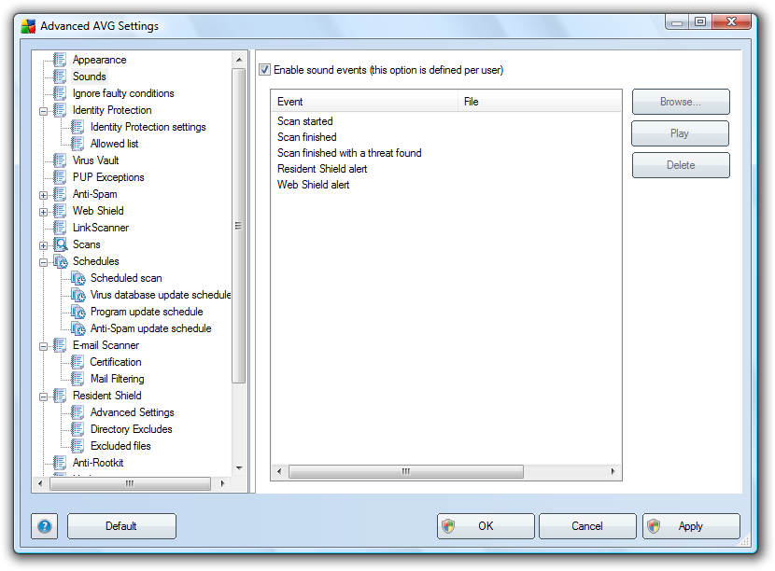Click the Virus database update schedule icon
This screenshot has width=775, height=571.
[x=78, y=295]
